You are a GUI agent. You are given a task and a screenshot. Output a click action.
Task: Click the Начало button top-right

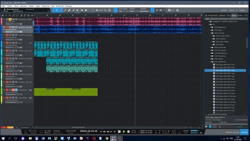(x=224, y=10)
